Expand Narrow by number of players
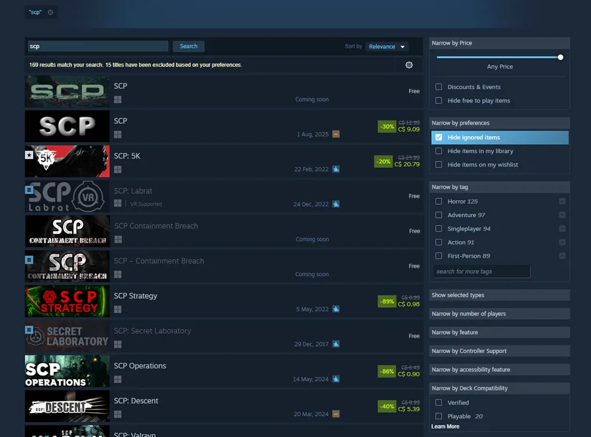 point(499,314)
